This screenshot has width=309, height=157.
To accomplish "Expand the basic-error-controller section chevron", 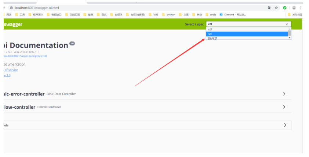I will (284, 94).
